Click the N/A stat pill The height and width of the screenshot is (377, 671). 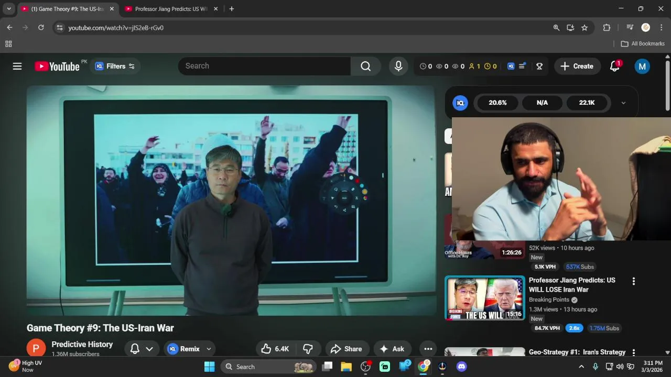point(542,103)
